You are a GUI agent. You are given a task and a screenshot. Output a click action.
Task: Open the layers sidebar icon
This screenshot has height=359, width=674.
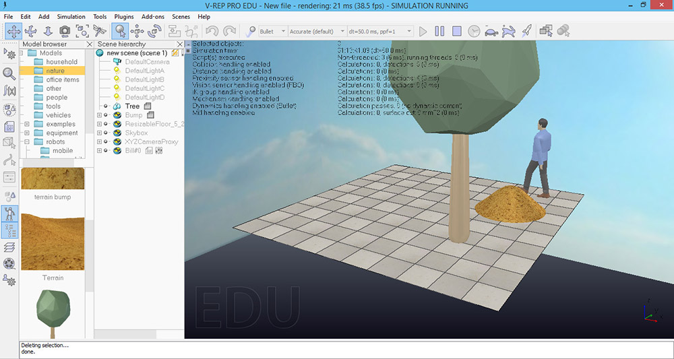[x=9, y=247]
